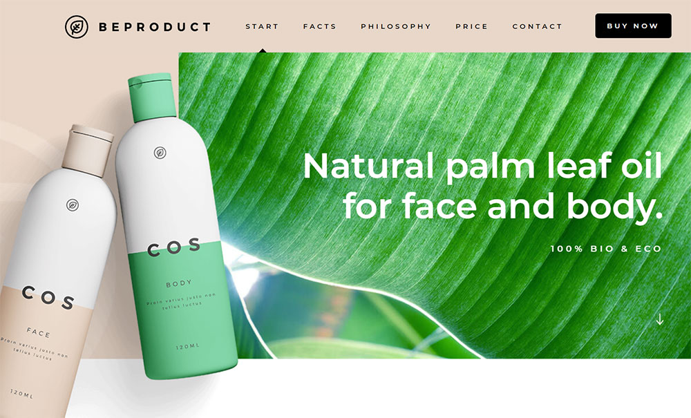Click the leaf emblem on green bottle

(x=160, y=153)
